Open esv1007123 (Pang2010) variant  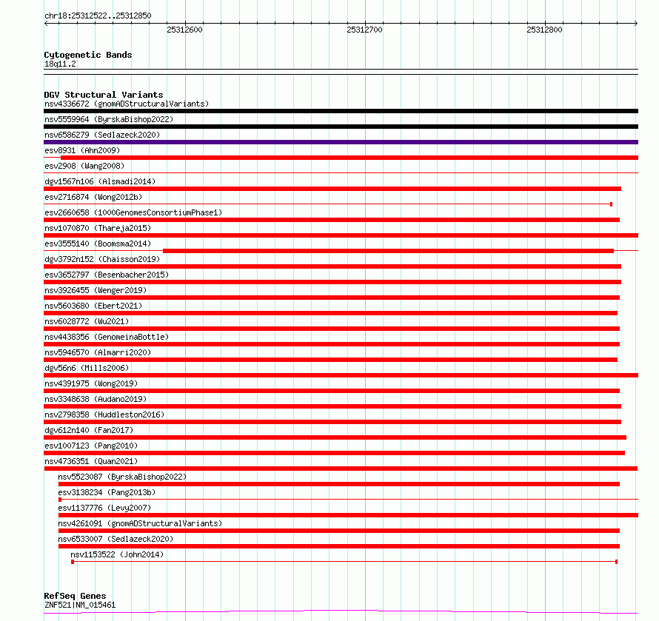tap(91, 446)
